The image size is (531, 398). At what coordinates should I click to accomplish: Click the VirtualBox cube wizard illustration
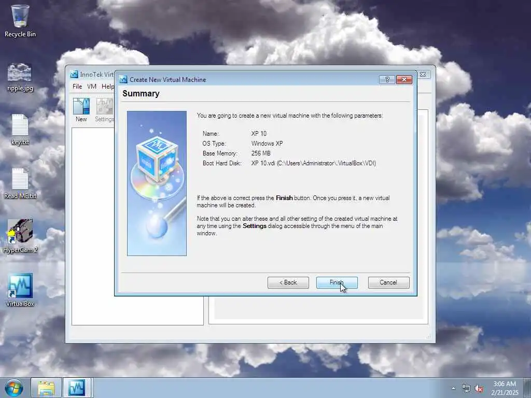[x=157, y=183]
